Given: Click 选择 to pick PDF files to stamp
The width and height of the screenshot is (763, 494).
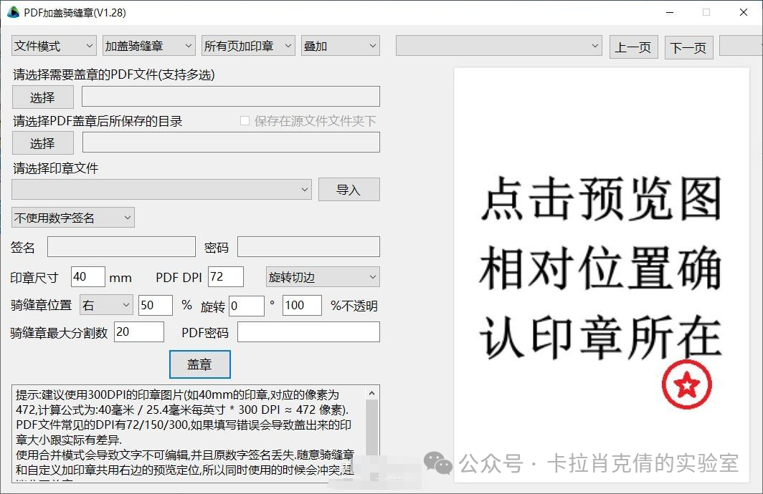Looking at the screenshot, I should point(42,97).
